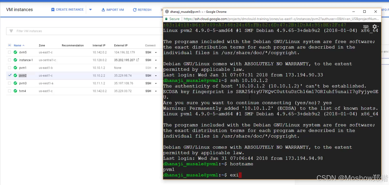Open the dropdown next to Create Instance

coord(90,9)
